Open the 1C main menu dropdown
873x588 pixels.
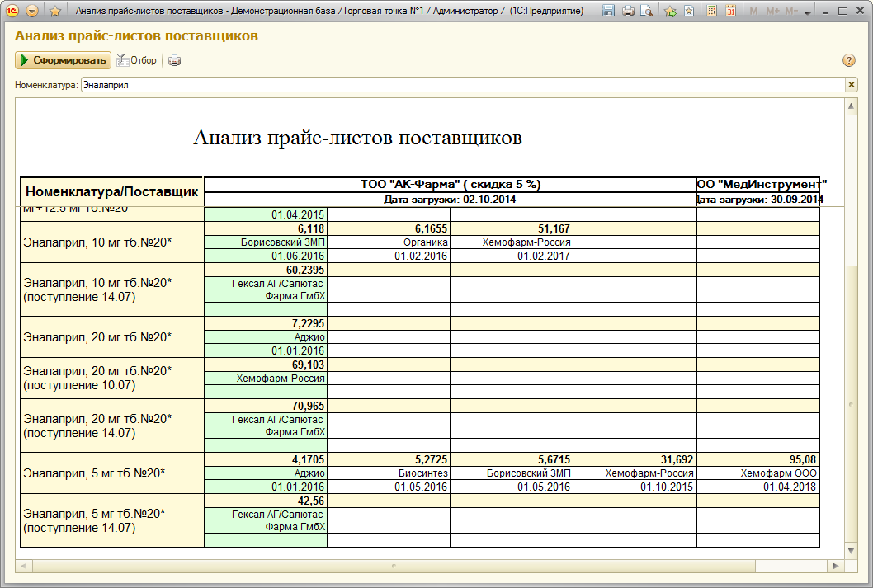[x=32, y=11]
